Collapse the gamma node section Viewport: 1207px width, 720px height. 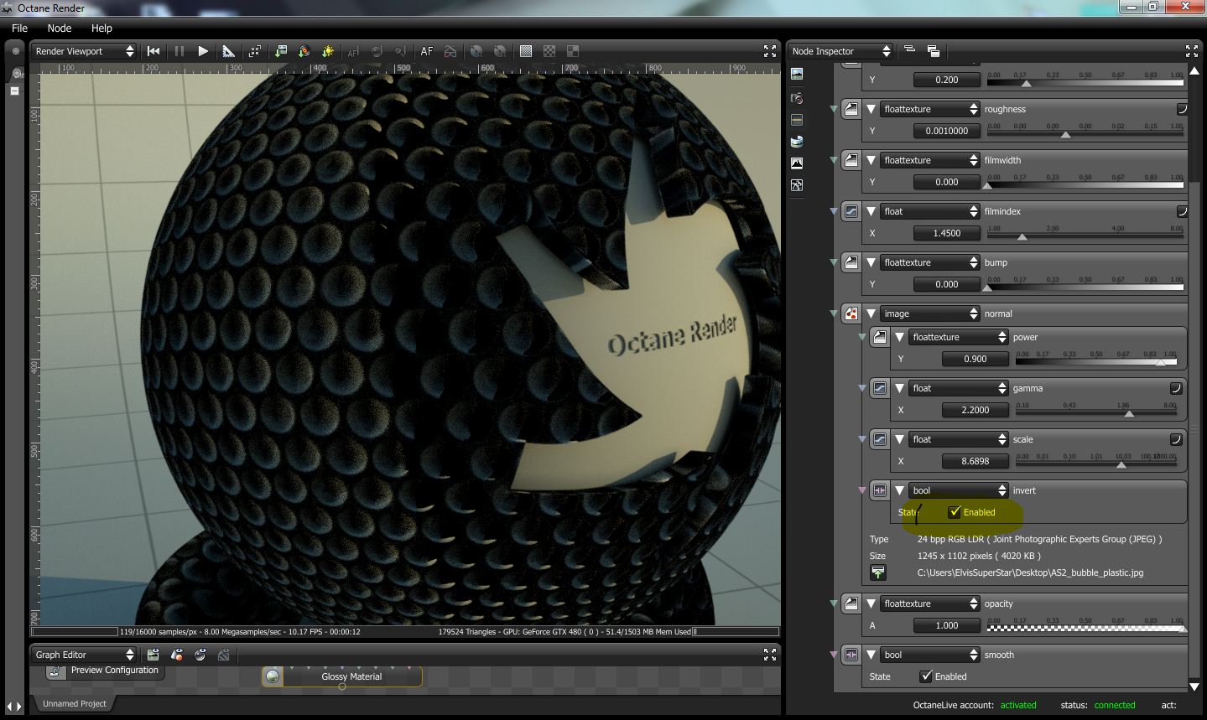click(900, 388)
